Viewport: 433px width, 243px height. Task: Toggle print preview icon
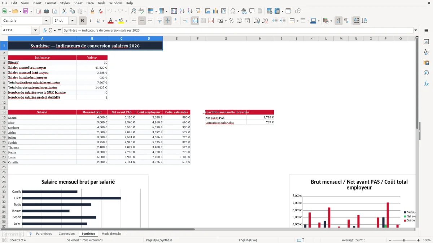point(54,11)
